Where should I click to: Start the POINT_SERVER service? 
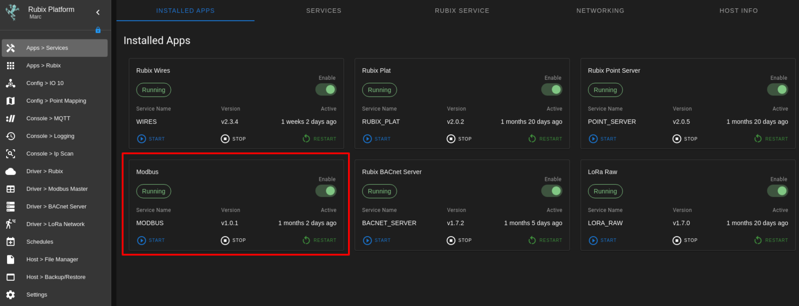603,139
